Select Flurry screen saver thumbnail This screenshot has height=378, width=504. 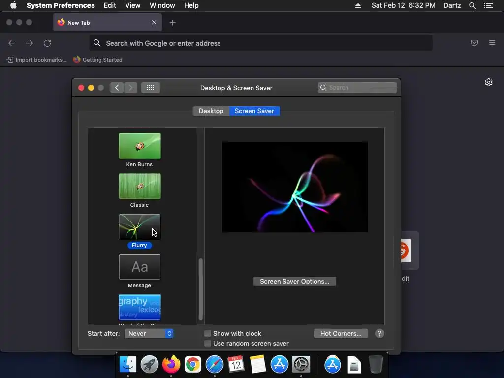[139, 226]
